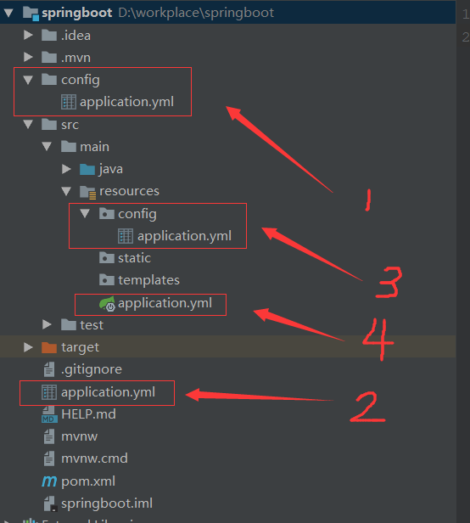
Task: Select the templates folder name
Action: (148, 280)
